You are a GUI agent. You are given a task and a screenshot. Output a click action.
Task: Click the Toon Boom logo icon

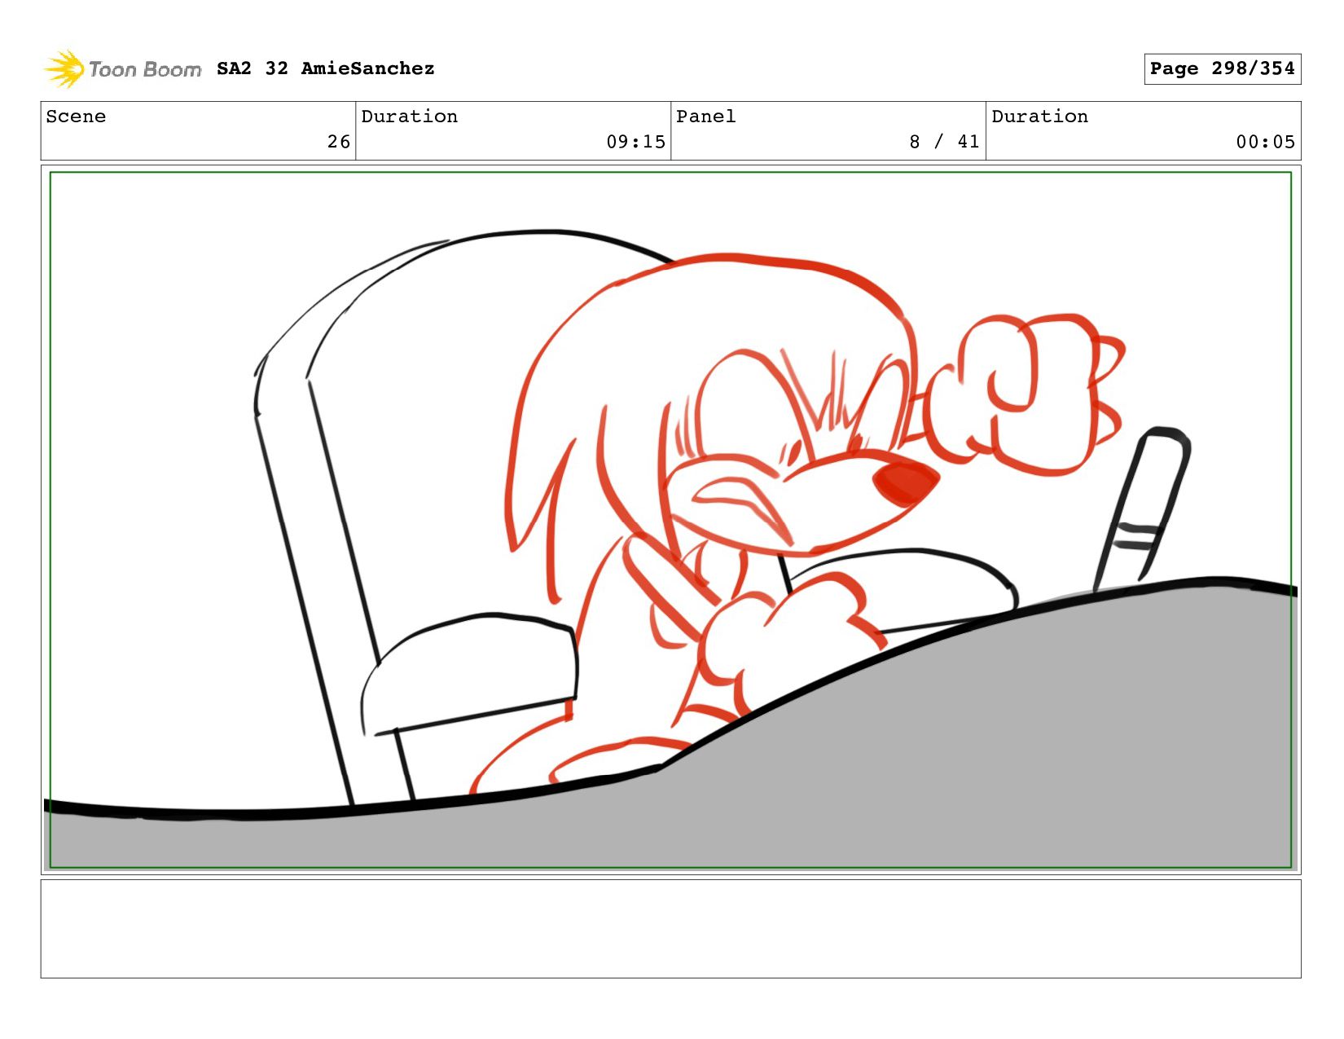64,68
